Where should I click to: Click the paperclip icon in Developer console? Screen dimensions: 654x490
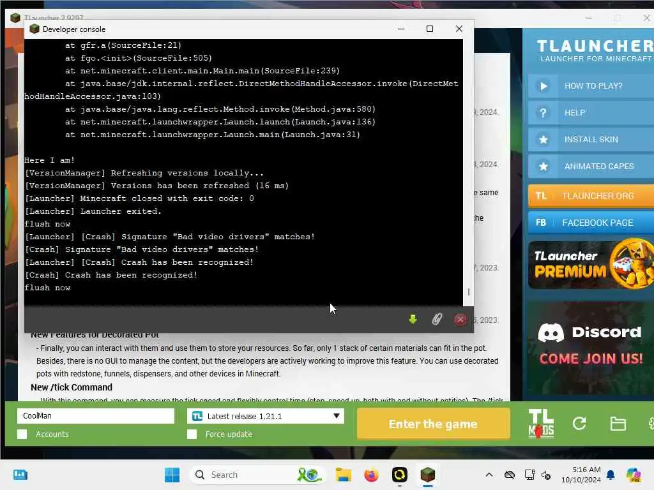point(437,320)
